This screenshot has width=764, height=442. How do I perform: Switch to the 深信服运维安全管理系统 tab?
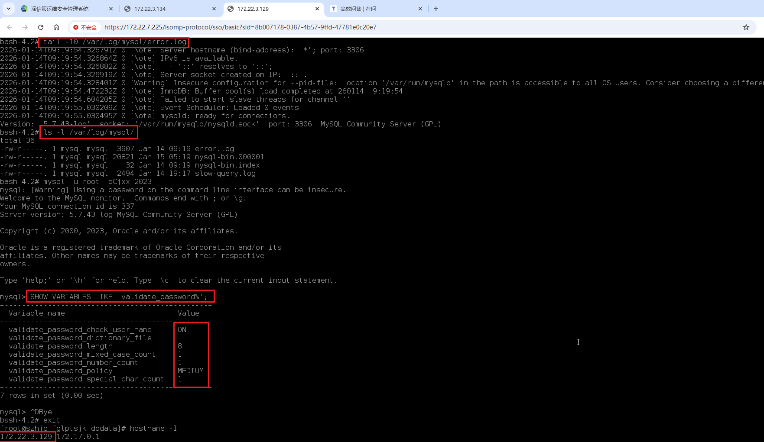tap(60, 9)
